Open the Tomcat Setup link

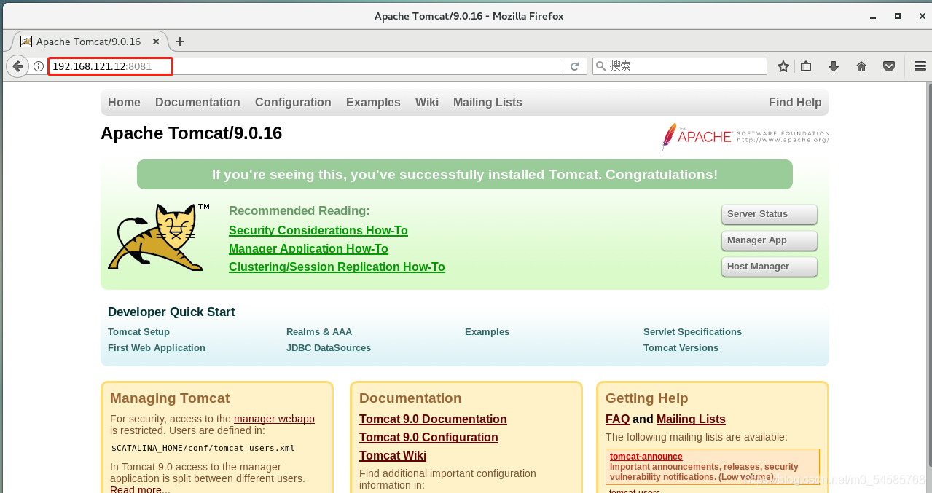[138, 332]
